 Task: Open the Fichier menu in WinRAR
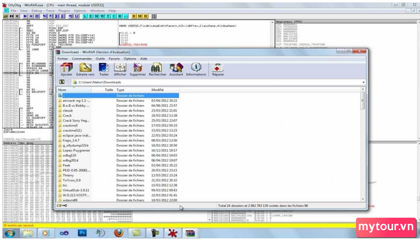pos(62,59)
